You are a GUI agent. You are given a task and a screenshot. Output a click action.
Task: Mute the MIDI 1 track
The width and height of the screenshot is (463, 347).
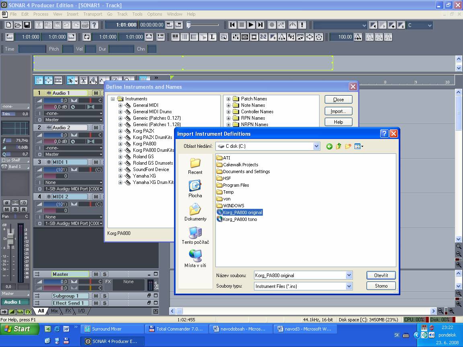96,162
